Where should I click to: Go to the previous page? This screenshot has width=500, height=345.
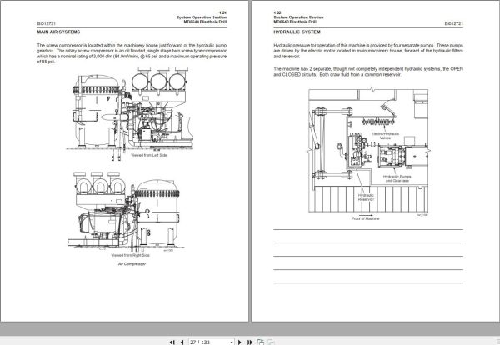[182, 342]
